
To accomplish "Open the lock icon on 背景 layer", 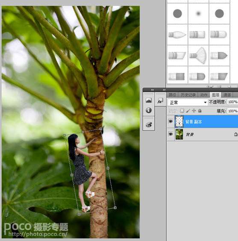I will 236,134.
